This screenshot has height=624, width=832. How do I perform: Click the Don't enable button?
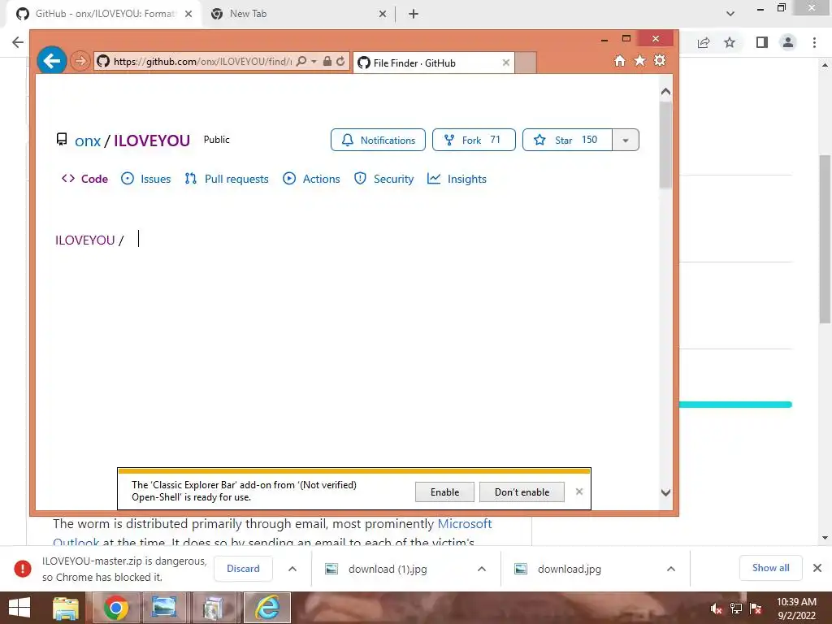point(522,492)
